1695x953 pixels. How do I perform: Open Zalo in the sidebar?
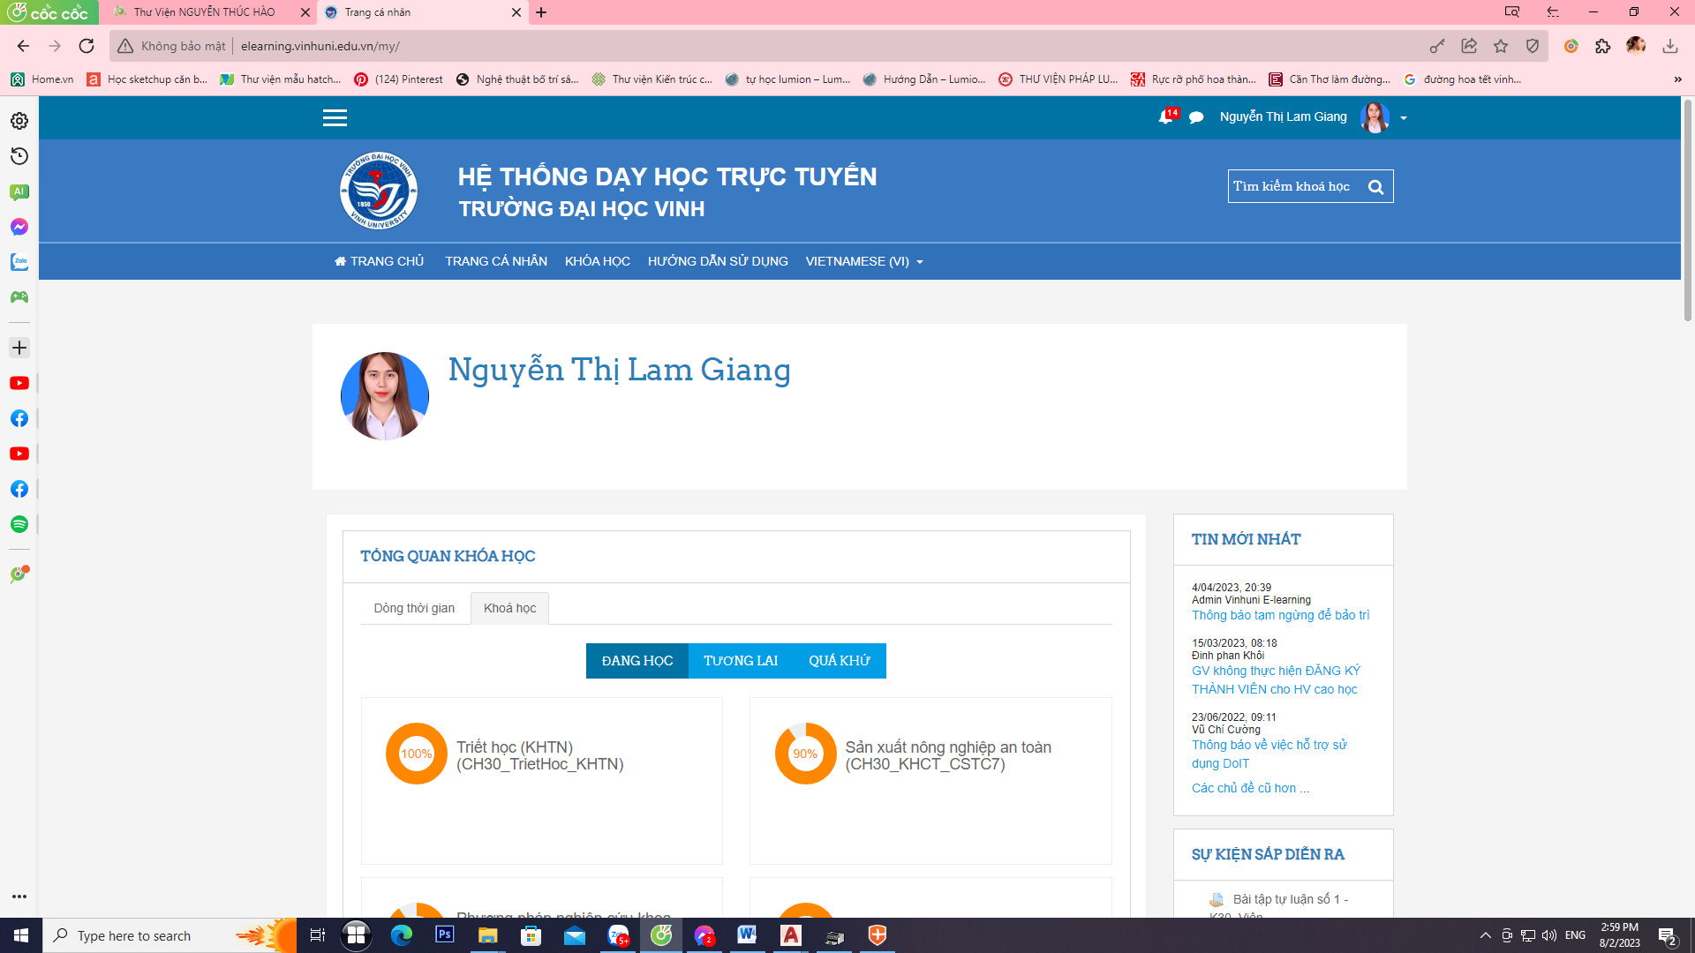click(x=19, y=262)
